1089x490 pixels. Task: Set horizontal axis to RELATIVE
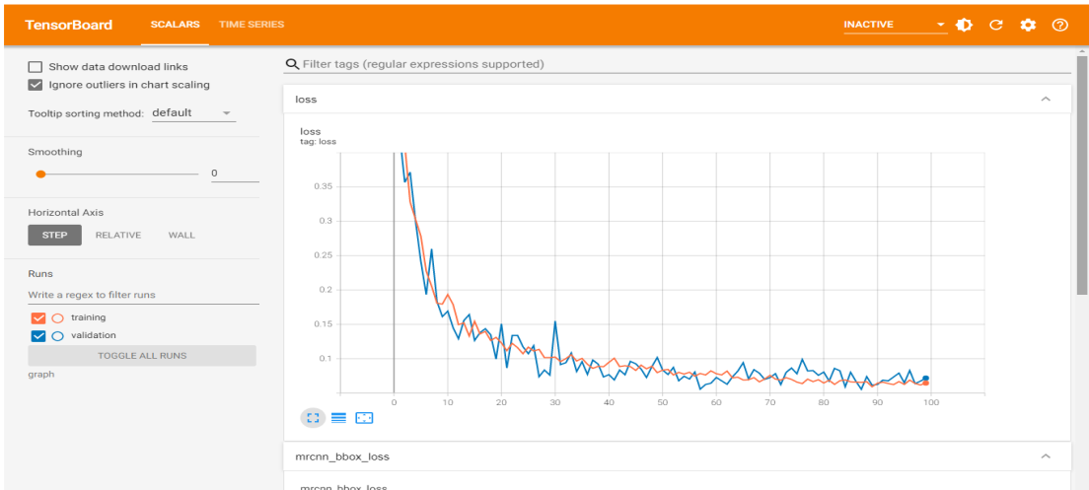[117, 235]
